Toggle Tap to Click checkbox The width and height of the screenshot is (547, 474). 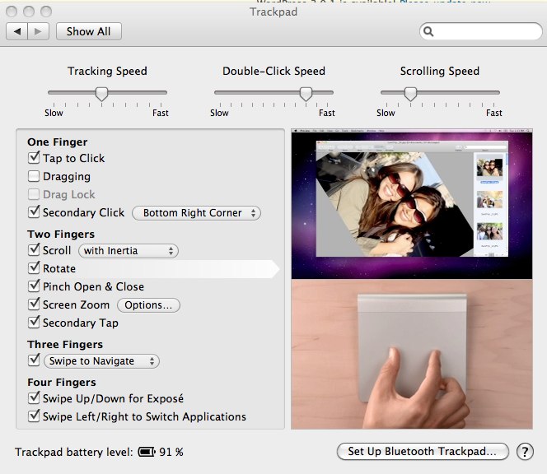34,158
